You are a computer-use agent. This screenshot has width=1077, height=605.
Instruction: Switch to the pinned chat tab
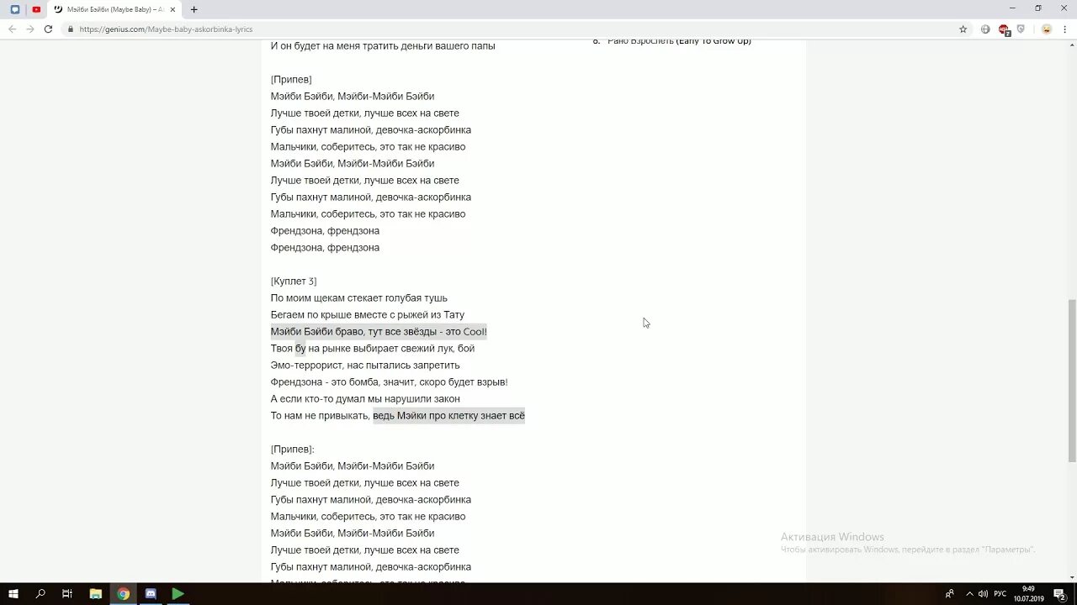click(15, 9)
